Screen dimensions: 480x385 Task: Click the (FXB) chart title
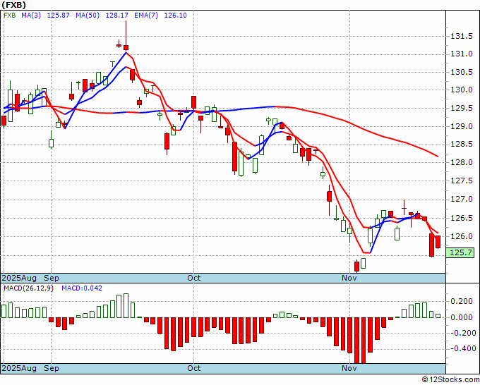pyautogui.click(x=14, y=5)
